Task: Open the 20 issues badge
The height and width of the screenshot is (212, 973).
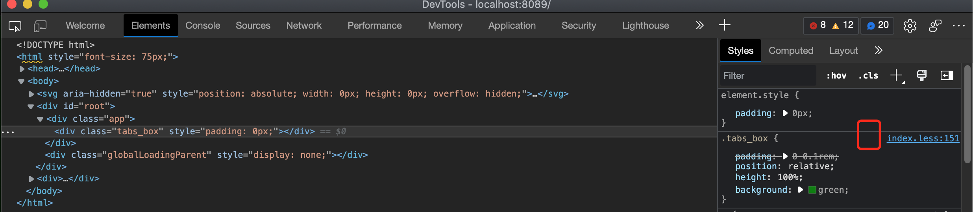Action: (877, 26)
